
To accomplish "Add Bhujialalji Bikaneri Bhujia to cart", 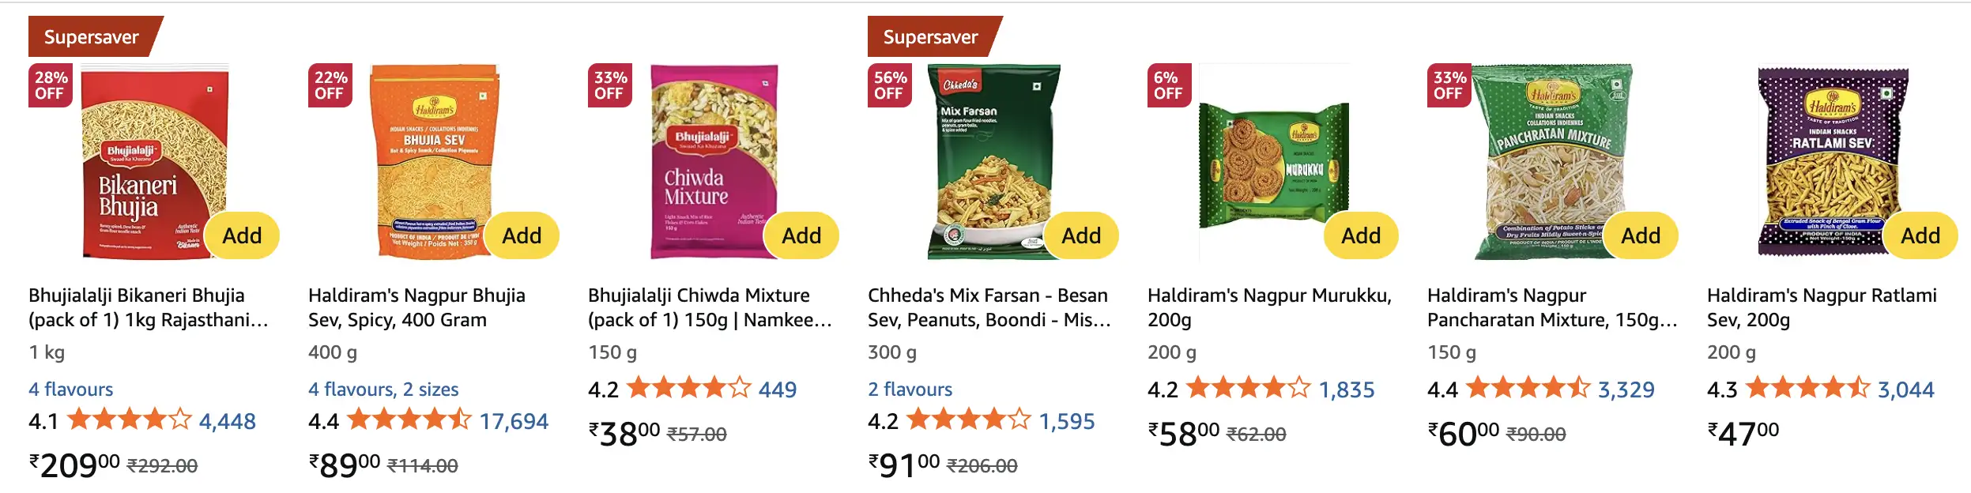I will (242, 235).
